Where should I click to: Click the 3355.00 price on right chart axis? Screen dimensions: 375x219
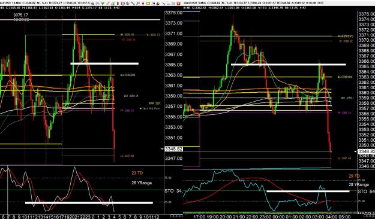pyautogui.click(x=367, y=119)
